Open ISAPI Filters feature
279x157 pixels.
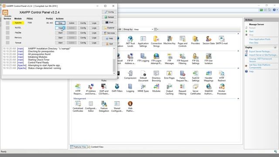pyautogui.click(x=117, y=88)
